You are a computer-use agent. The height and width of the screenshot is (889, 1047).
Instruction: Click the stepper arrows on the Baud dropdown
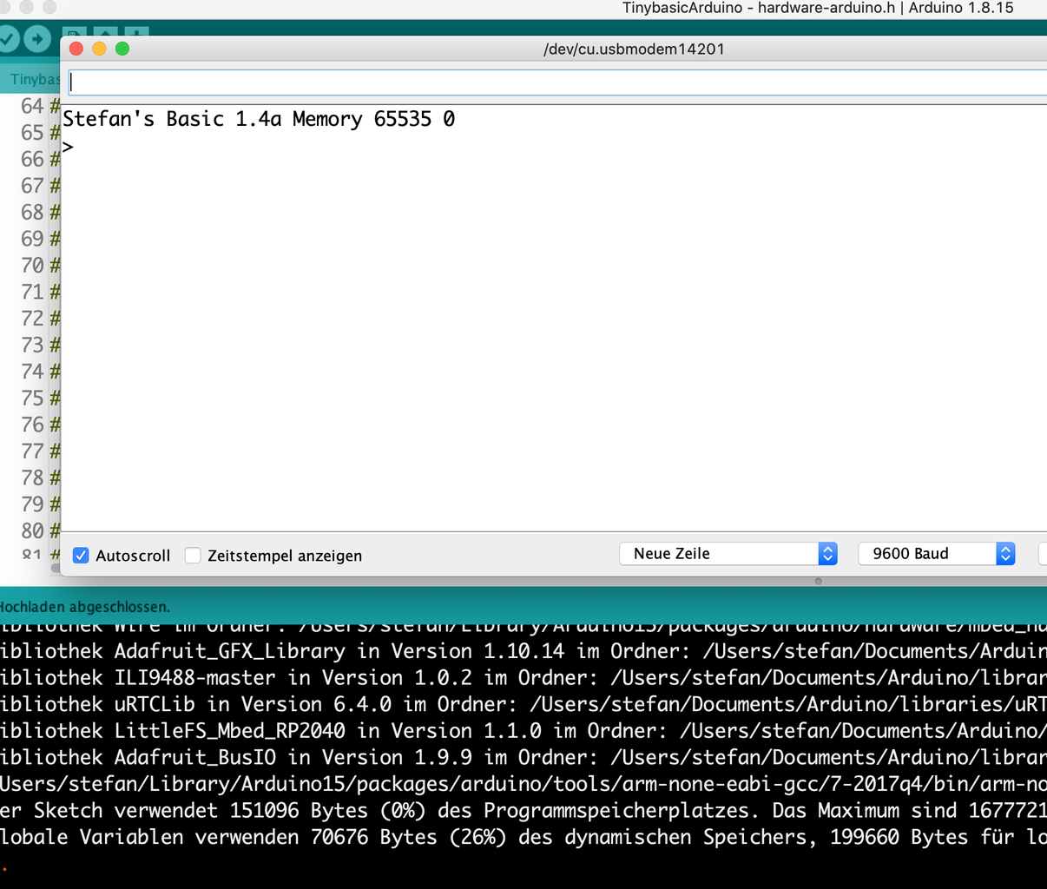click(x=1004, y=553)
